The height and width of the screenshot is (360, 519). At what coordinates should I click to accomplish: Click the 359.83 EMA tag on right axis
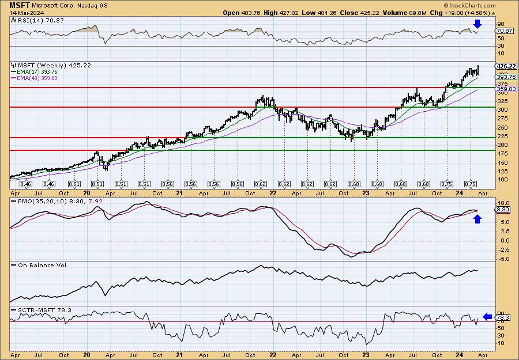coord(506,89)
